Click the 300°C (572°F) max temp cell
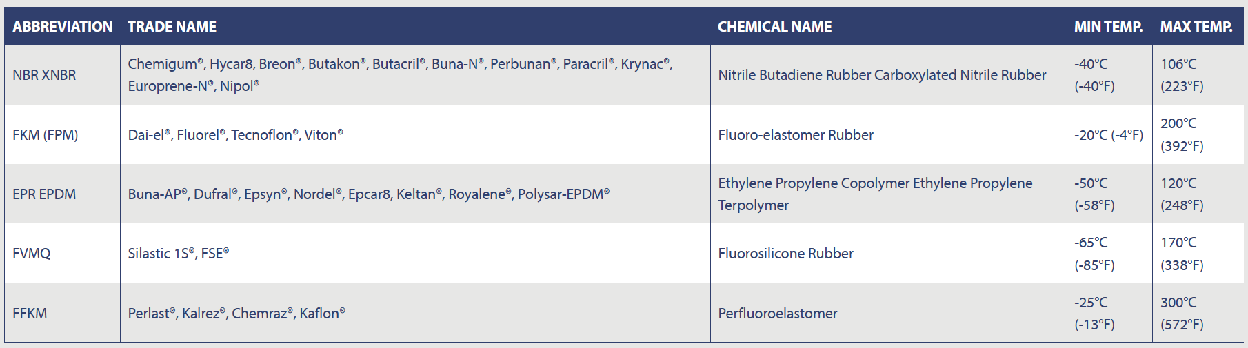The height and width of the screenshot is (348, 1248). point(1182,314)
